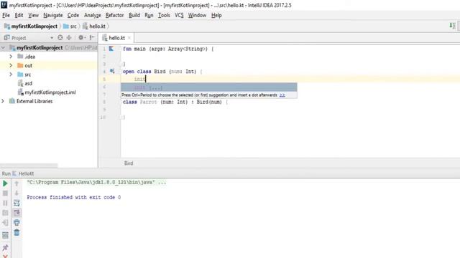Click the Kotlin run gutter icon on line 1
Viewport: 460px width, 258px height.
(x=111, y=49)
